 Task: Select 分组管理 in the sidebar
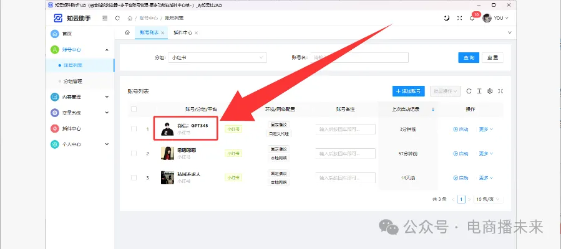tap(73, 81)
